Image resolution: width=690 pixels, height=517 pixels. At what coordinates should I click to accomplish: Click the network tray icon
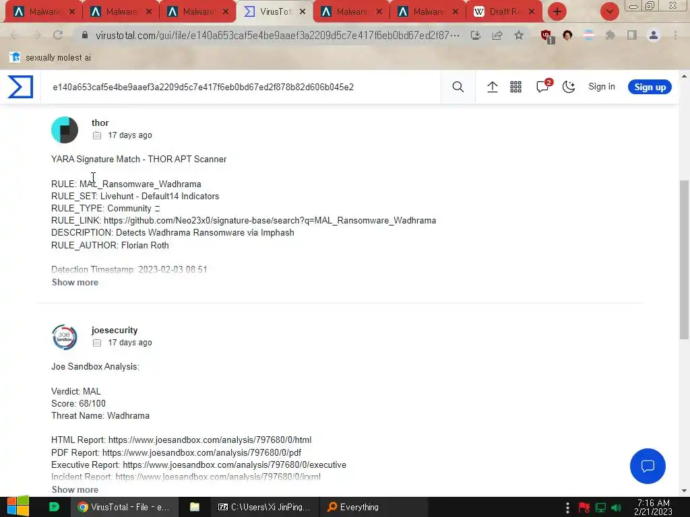tap(600, 508)
